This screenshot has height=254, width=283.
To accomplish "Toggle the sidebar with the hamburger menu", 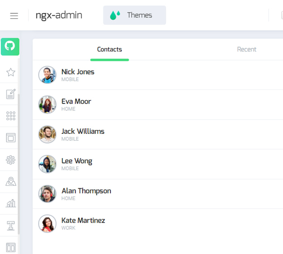I will [14, 16].
